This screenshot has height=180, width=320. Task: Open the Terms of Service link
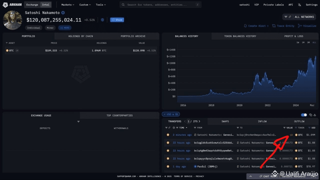point(183,177)
